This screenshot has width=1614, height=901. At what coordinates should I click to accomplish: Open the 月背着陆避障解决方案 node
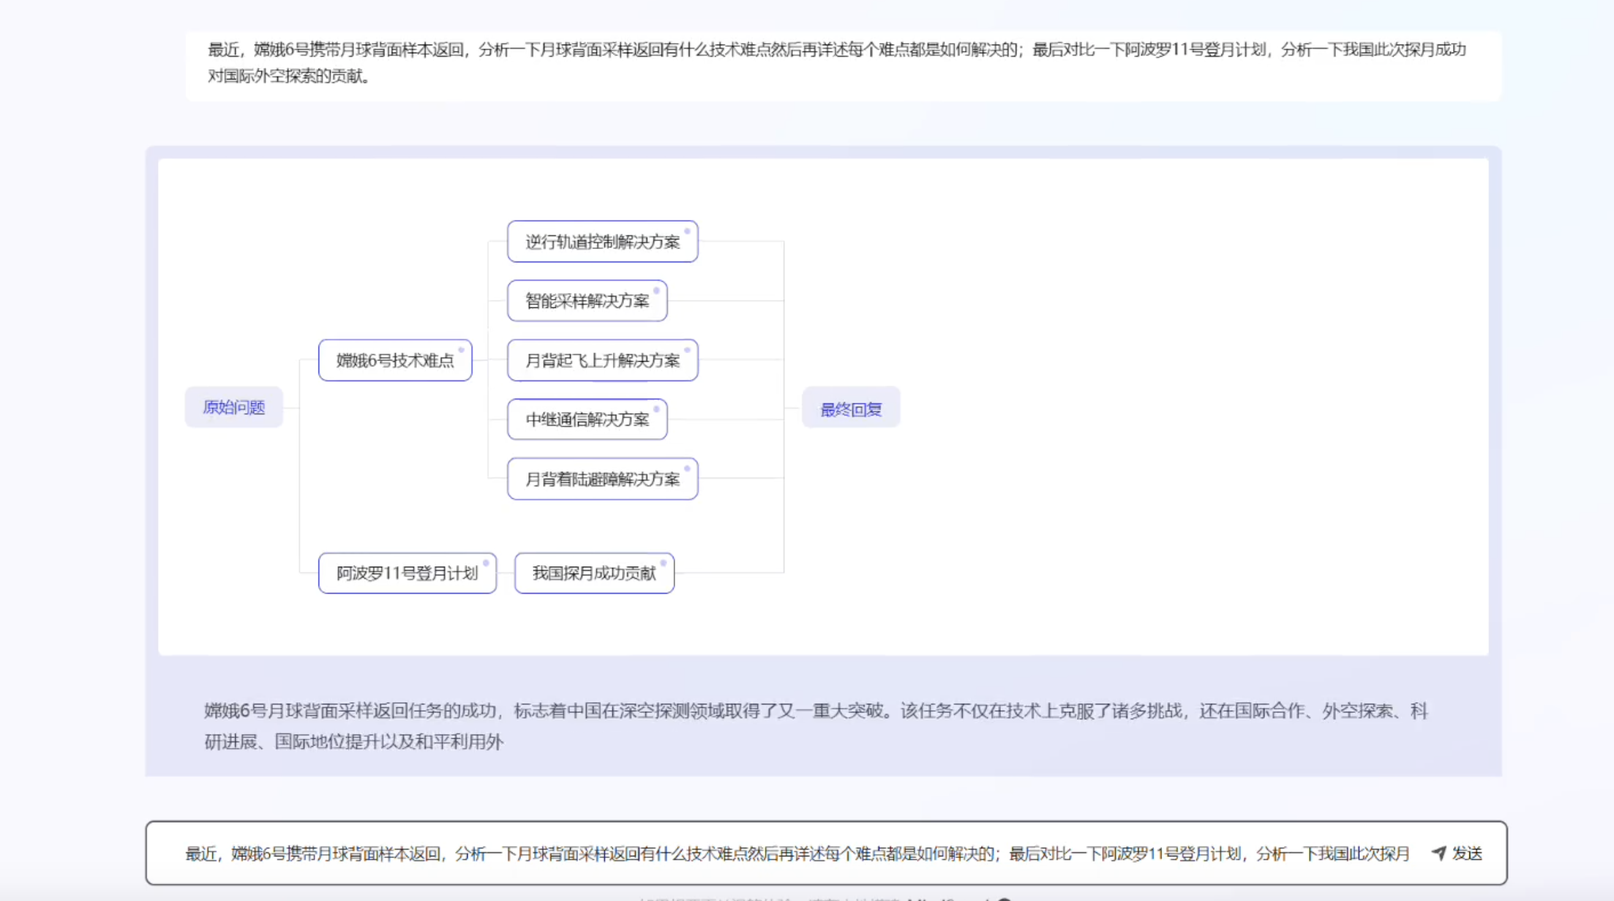tap(602, 479)
